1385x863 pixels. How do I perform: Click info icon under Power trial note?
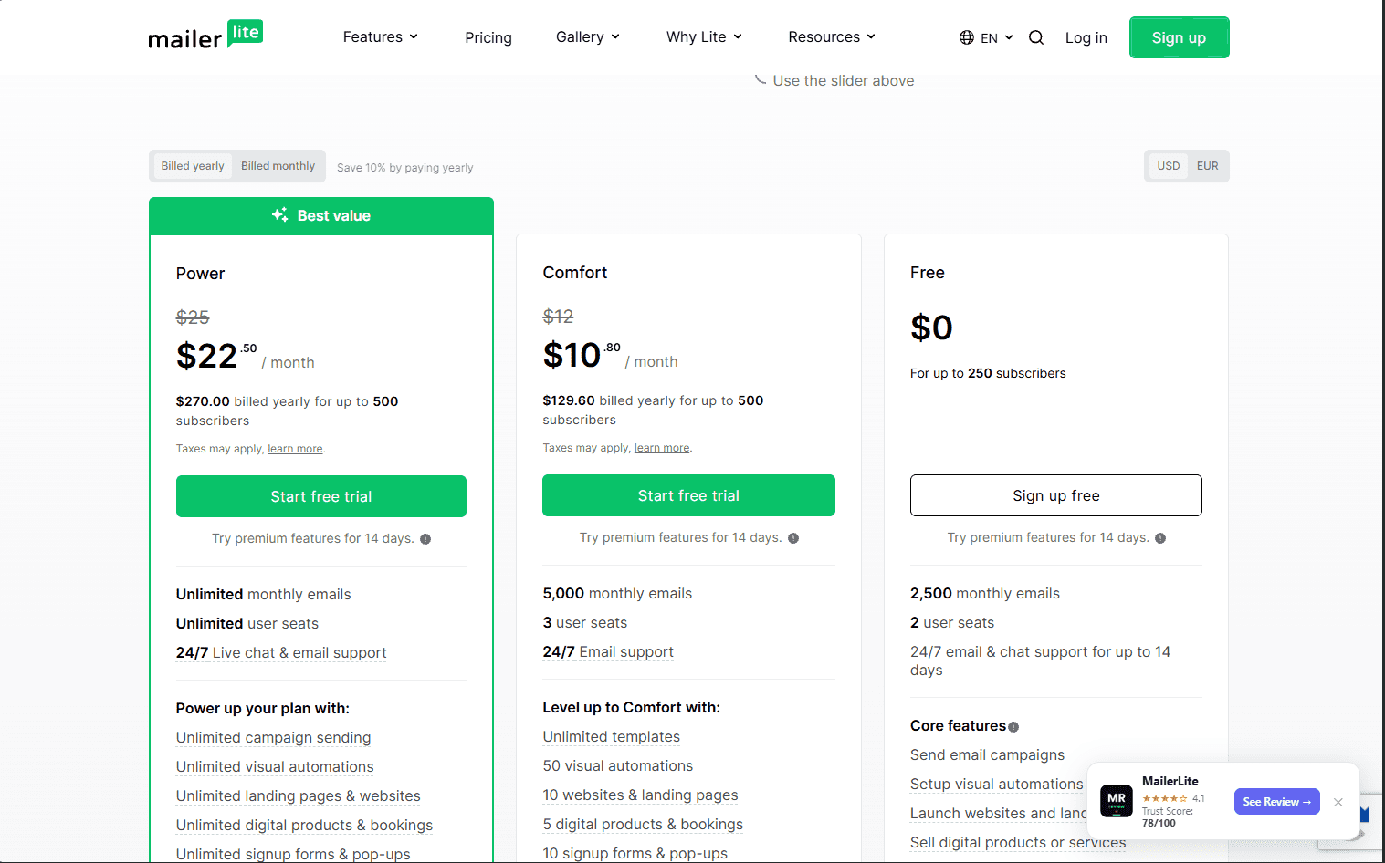[x=425, y=539]
